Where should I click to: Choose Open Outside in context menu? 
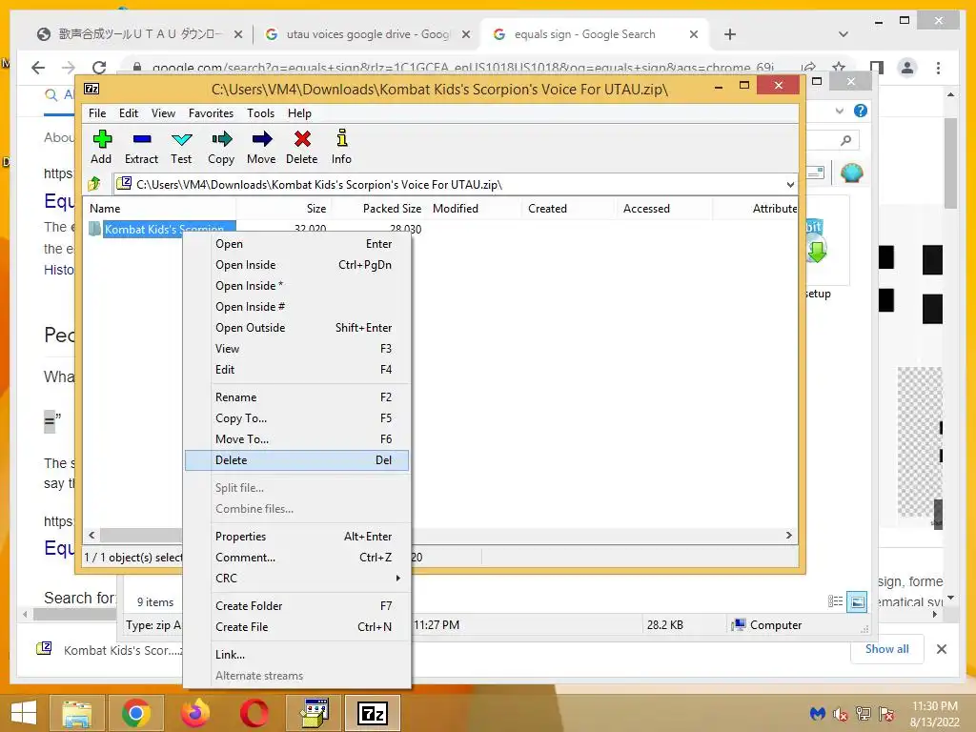click(x=297, y=328)
